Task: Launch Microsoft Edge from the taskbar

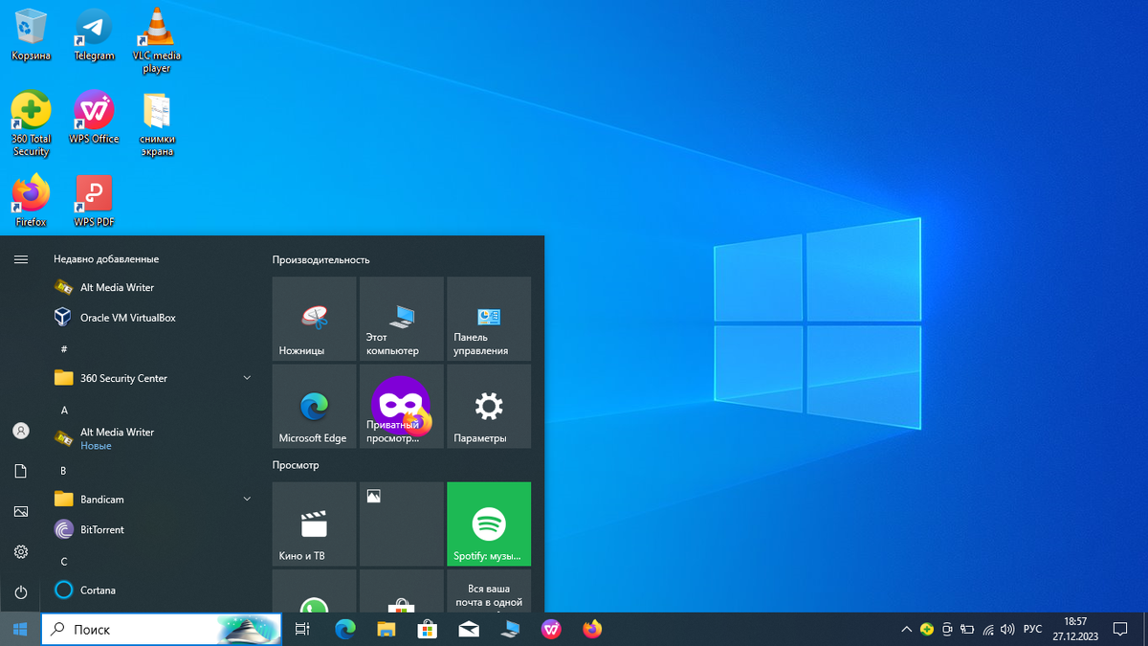Action: click(344, 629)
